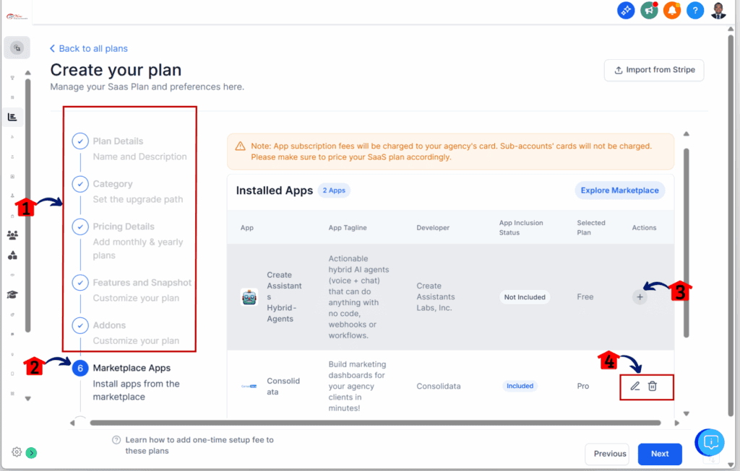Click Create Assistants Labs, Inc. developer cell
The width and height of the screenshot is (740, 471).
coord(436,297)
